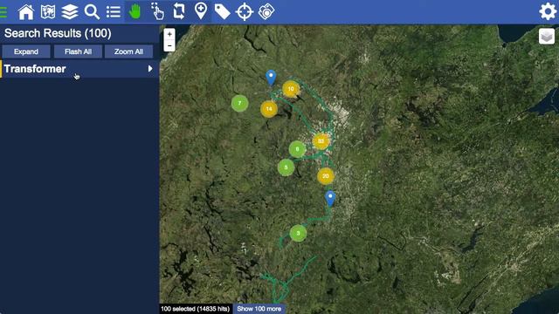Open the search magnifier tool
This screenshot has width=559, height=314.
(92, 11)
